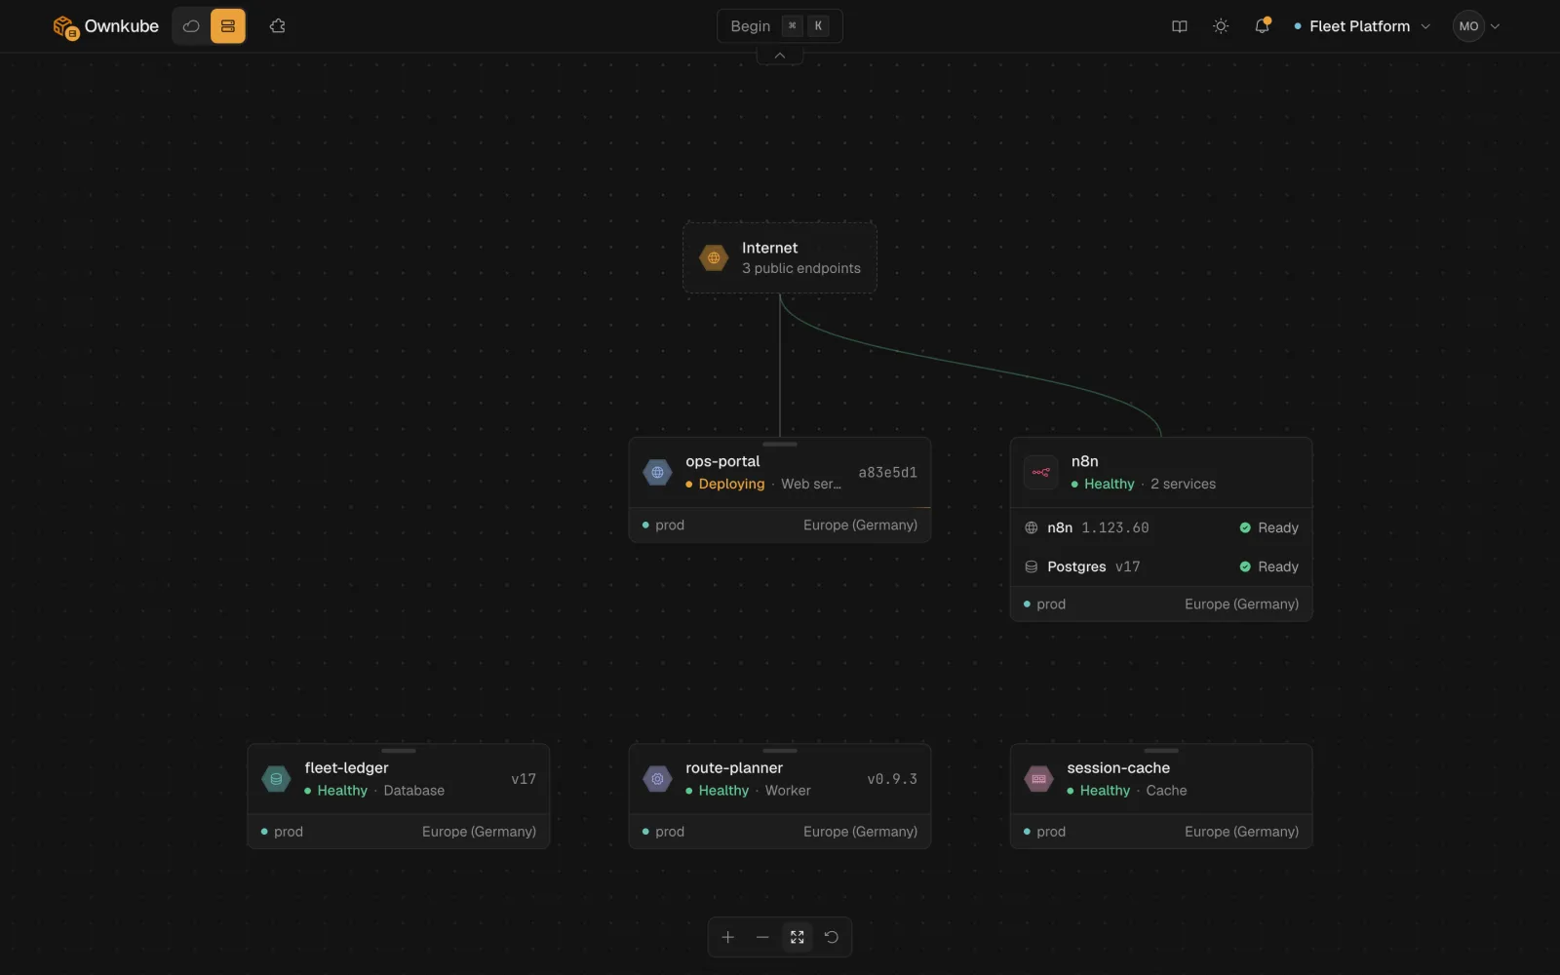Click the ops-portal hexagon icon
The height and width of the screenshot is (975, 1560).
657,473
